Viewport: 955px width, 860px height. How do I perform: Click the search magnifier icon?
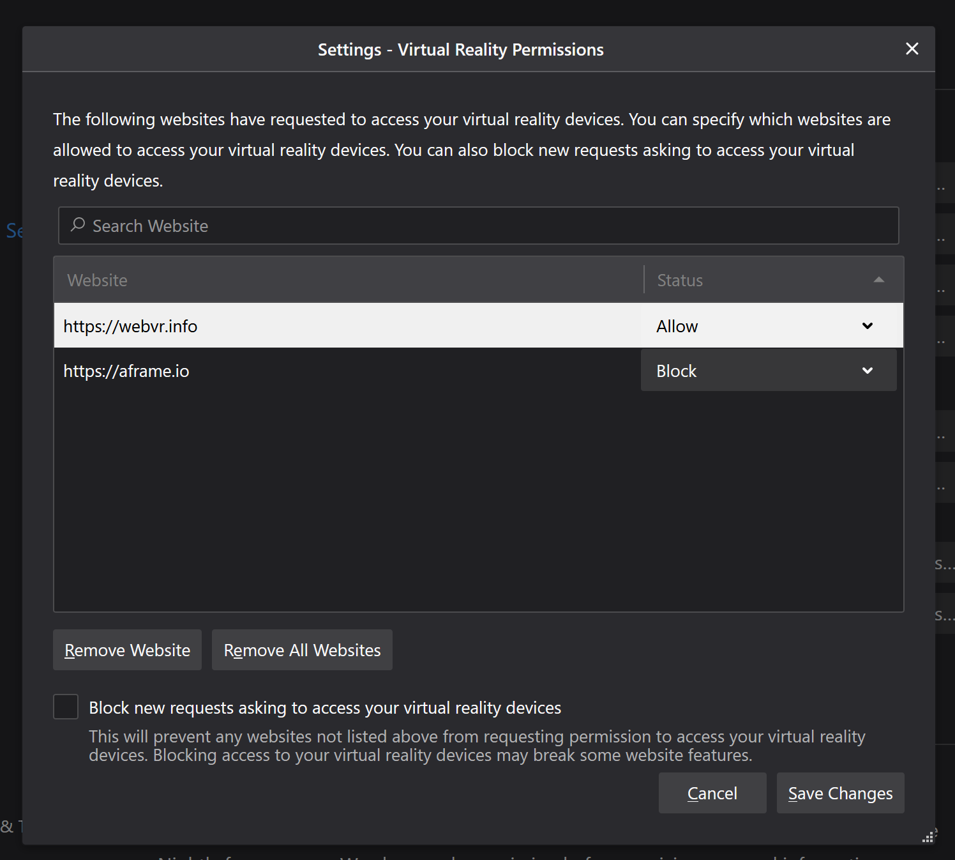(x=77, y=226)
